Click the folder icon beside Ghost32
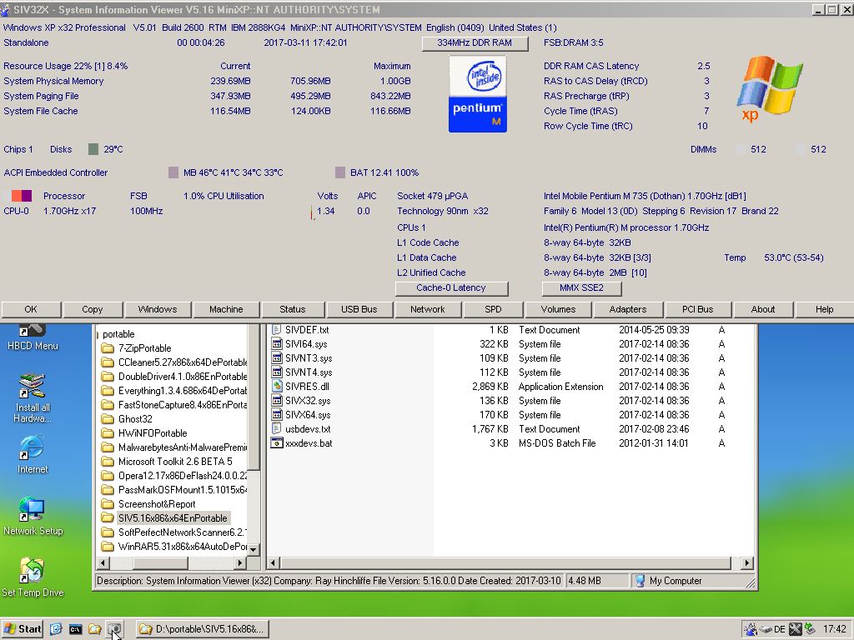854x640 pixels. [108, 419]
